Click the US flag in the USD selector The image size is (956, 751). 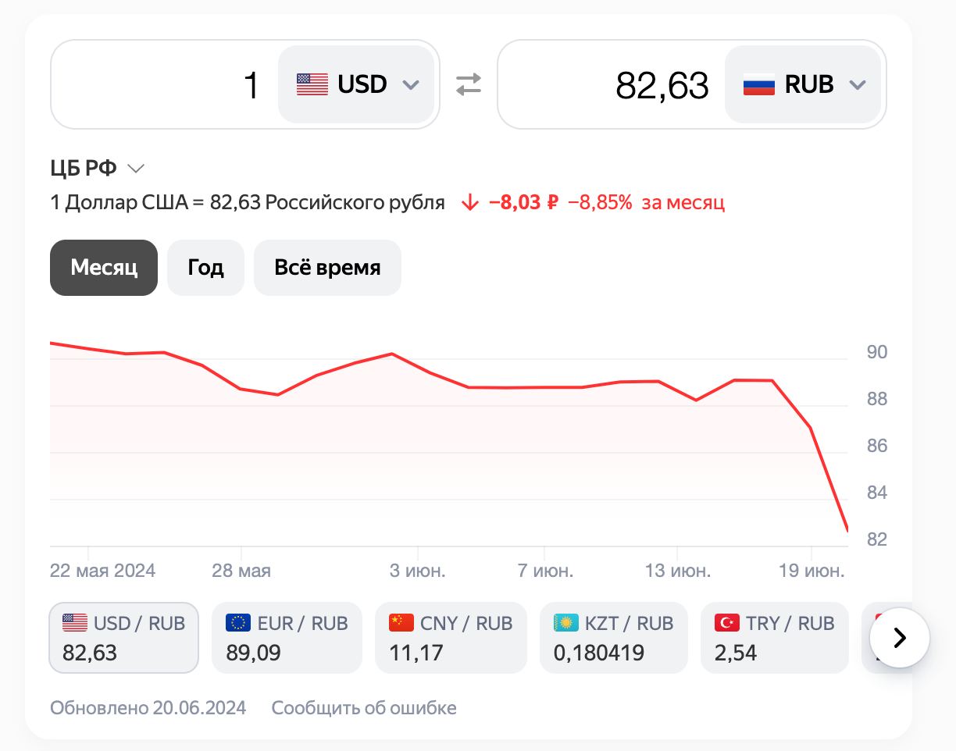point(312,84)
